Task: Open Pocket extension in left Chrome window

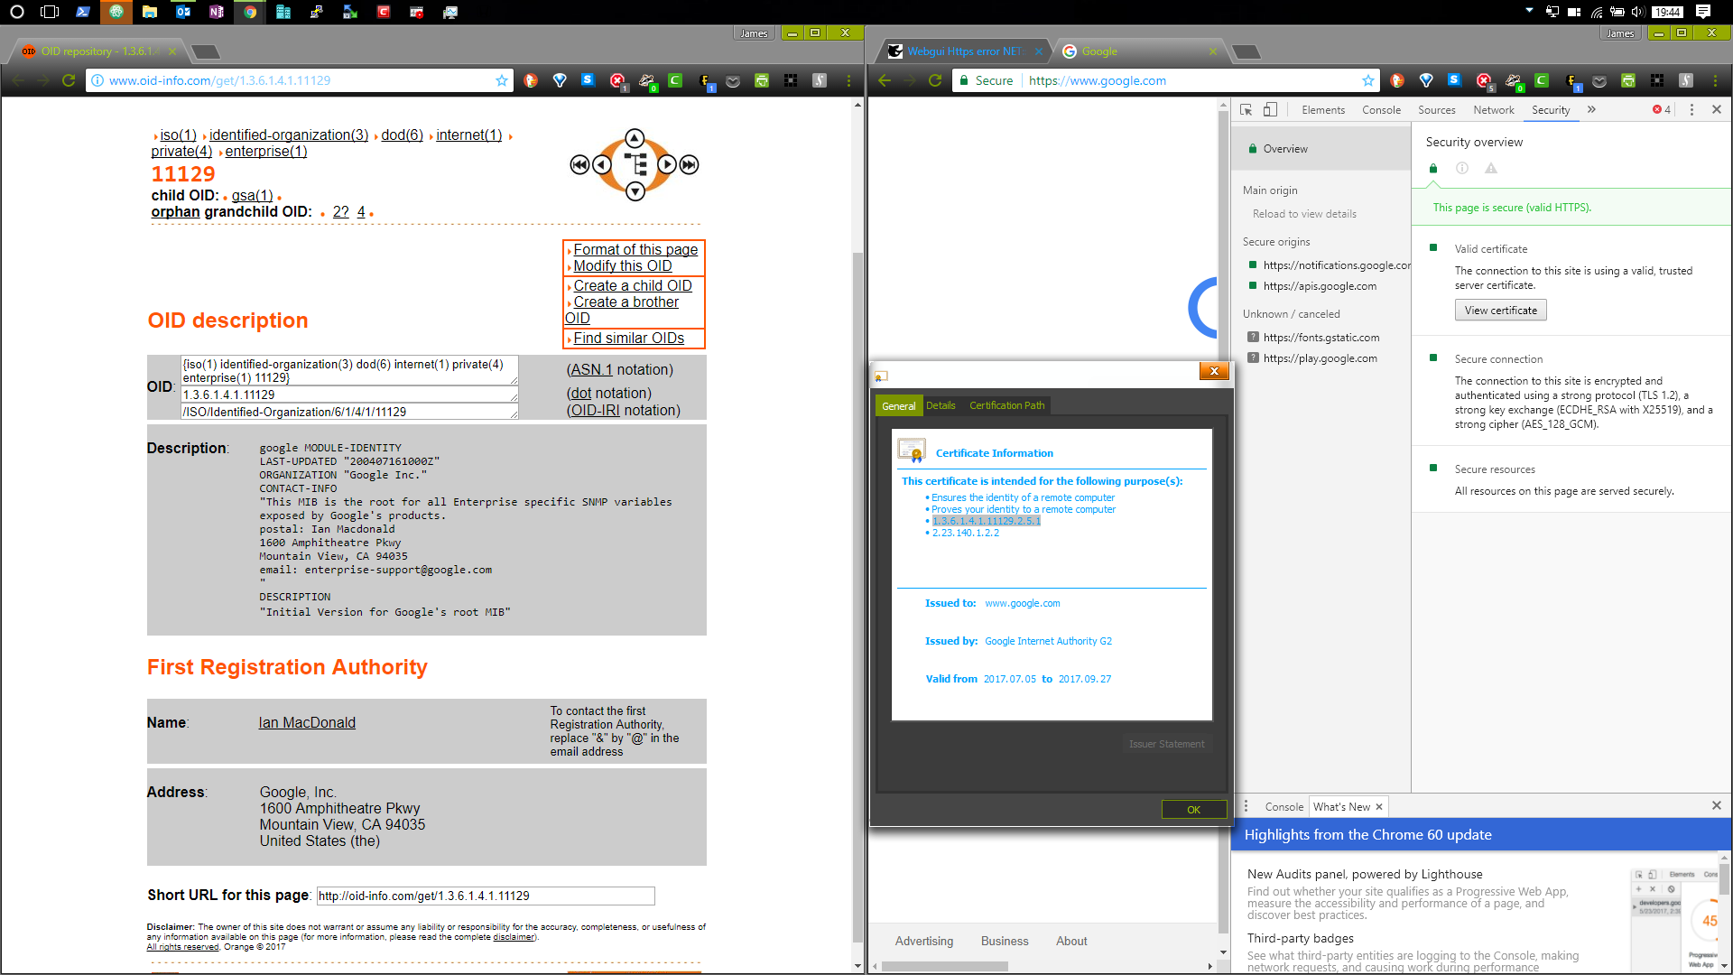Action: (733, 80)
